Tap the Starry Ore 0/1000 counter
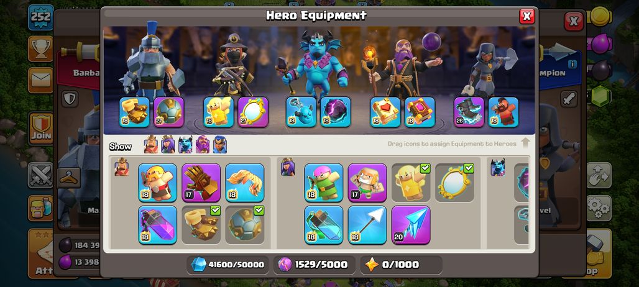The height and width of the screenshot is (287, 639). pyautogui.click(x=401, y=265)
